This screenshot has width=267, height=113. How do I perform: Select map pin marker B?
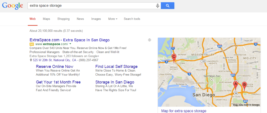point(244,85)
